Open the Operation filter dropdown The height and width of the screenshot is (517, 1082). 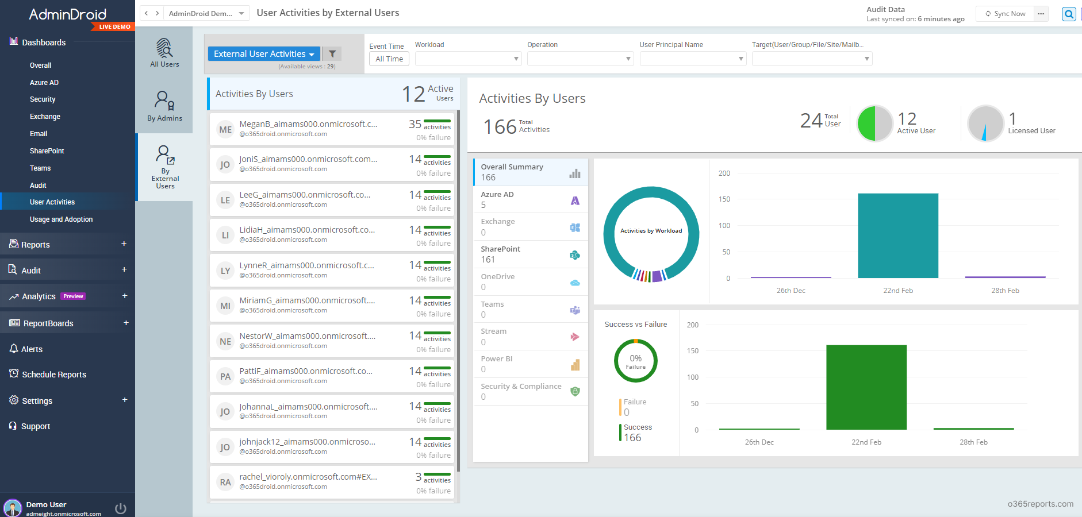coord(580,59)
